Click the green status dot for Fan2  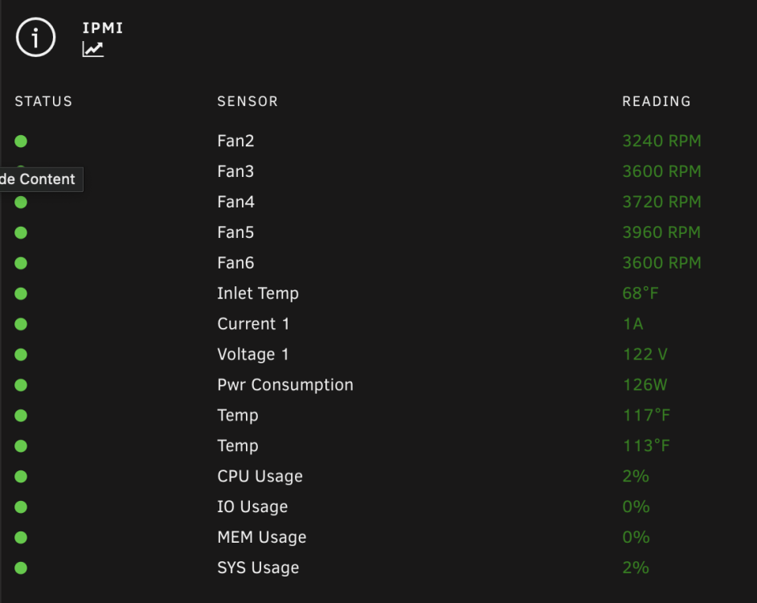(21, 141)
